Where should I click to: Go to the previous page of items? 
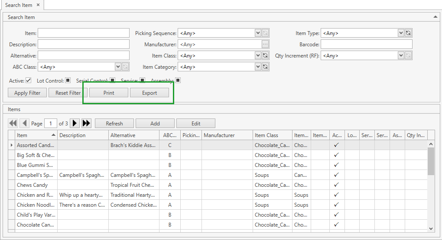click(x=24, y=123)
